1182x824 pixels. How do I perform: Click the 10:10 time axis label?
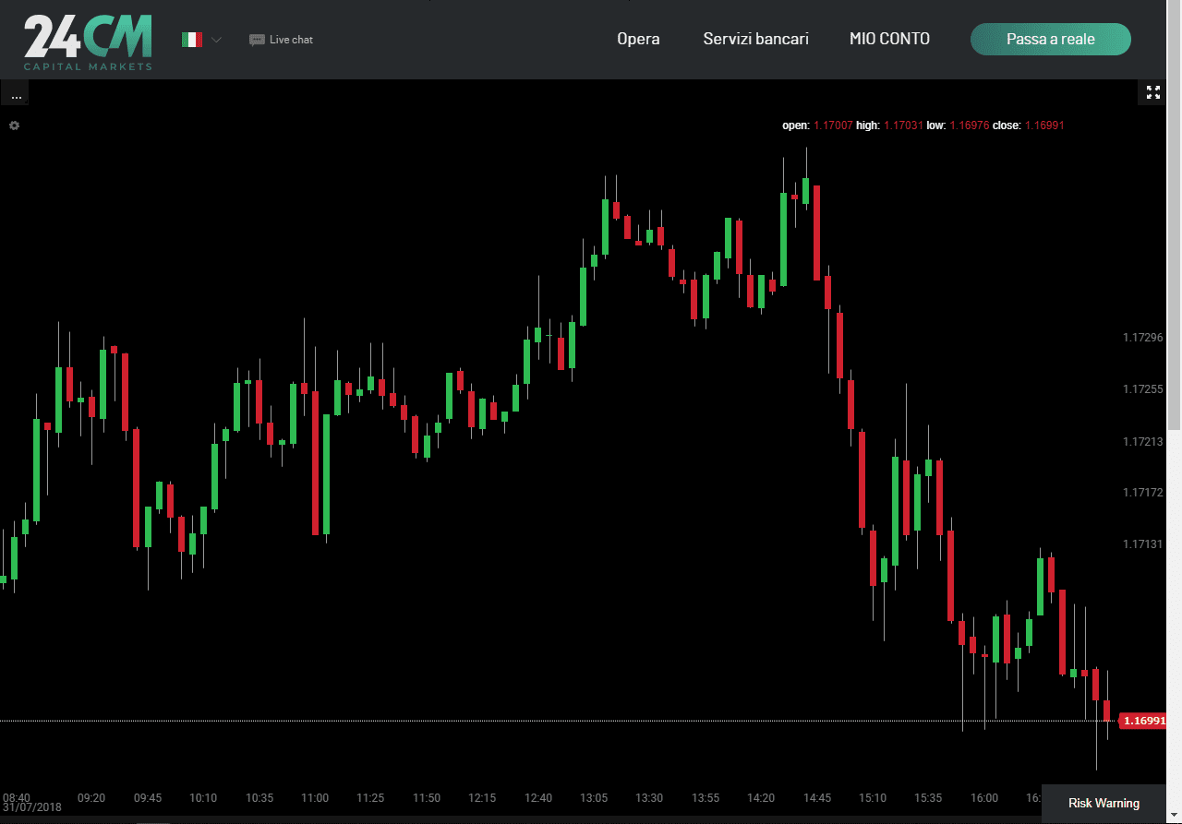203,797
